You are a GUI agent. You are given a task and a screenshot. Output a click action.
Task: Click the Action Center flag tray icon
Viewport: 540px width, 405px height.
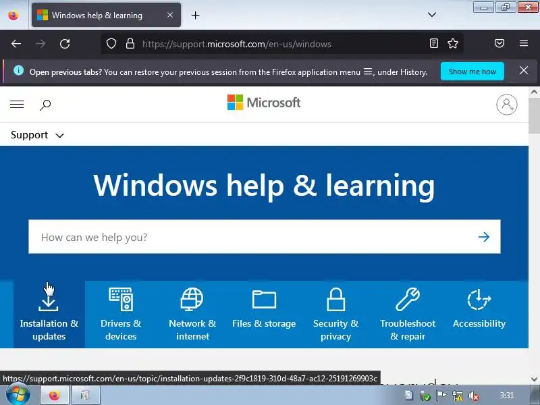pyautogui.click(x=441, y=396)
